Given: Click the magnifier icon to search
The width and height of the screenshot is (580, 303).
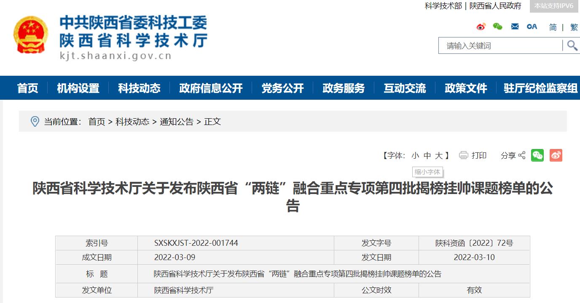Looking at the screenshot, I should coord(572,45).
